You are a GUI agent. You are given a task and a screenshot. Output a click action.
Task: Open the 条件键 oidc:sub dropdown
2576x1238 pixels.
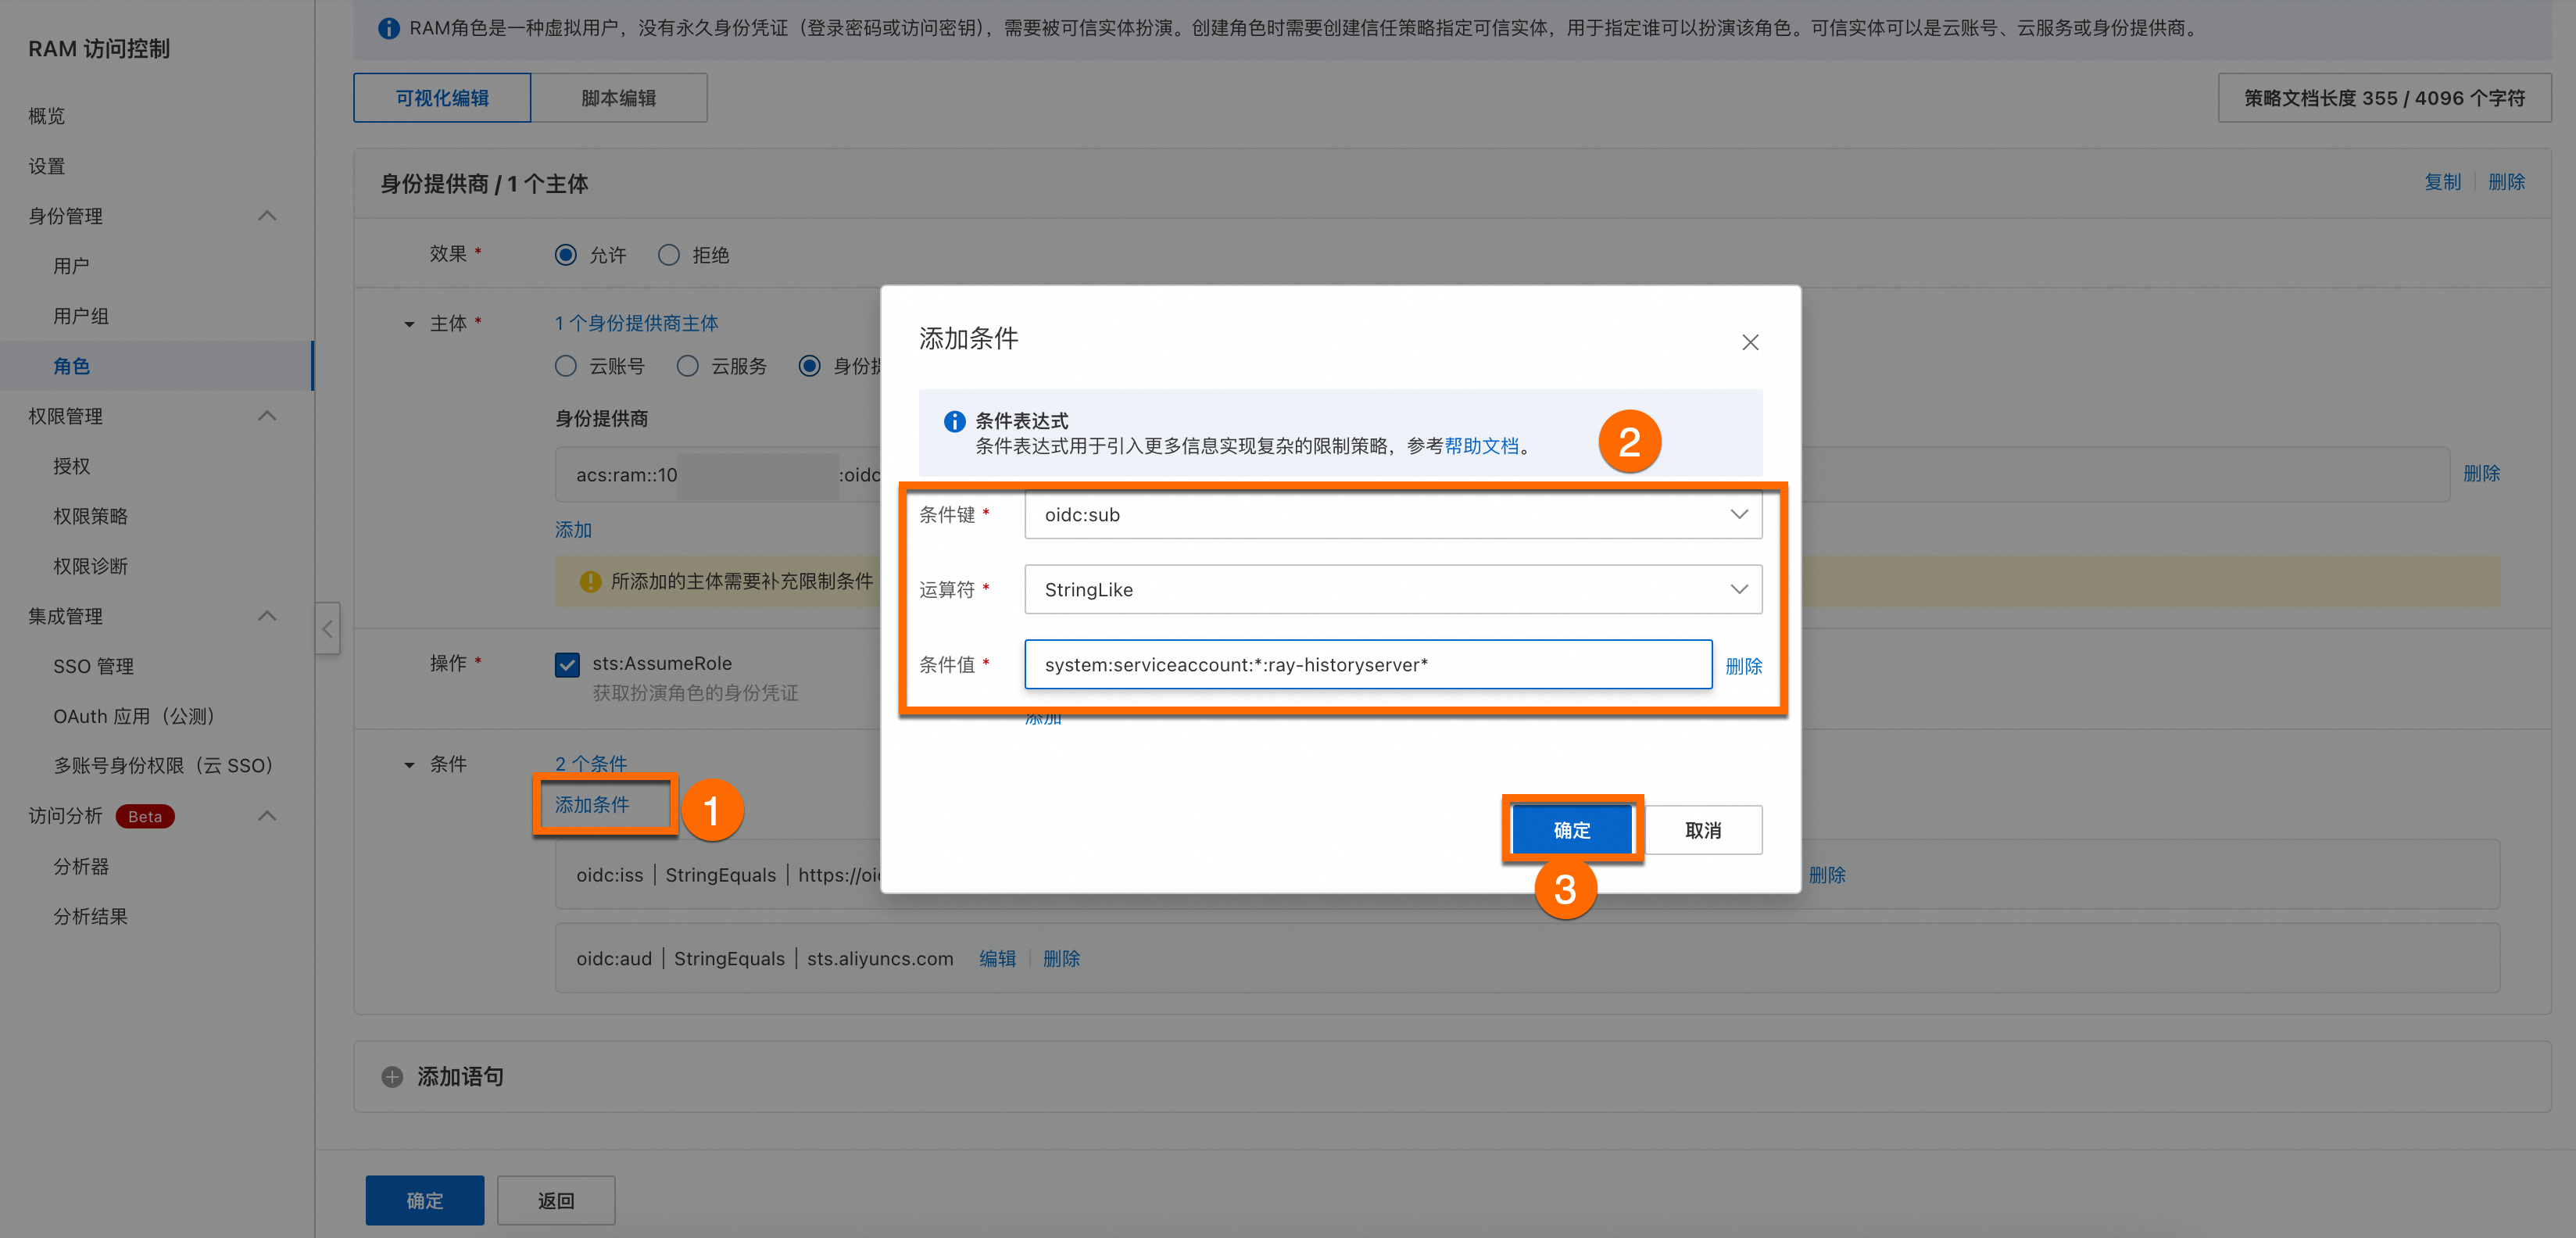click(x=1392, y=514)
